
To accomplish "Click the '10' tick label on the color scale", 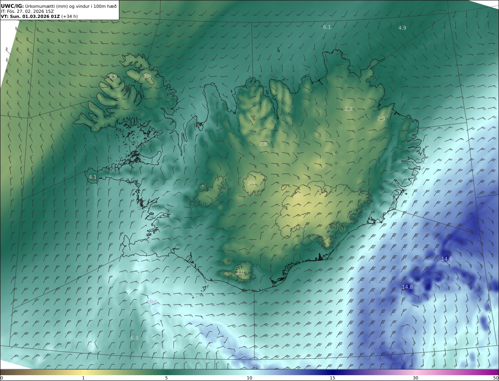I will point(249,378).
